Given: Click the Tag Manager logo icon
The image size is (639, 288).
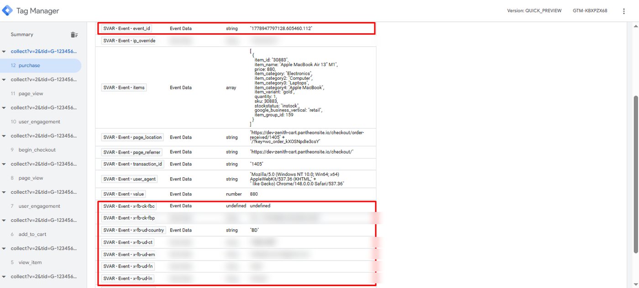Looking at the screenshot, I should click(8, 10).
